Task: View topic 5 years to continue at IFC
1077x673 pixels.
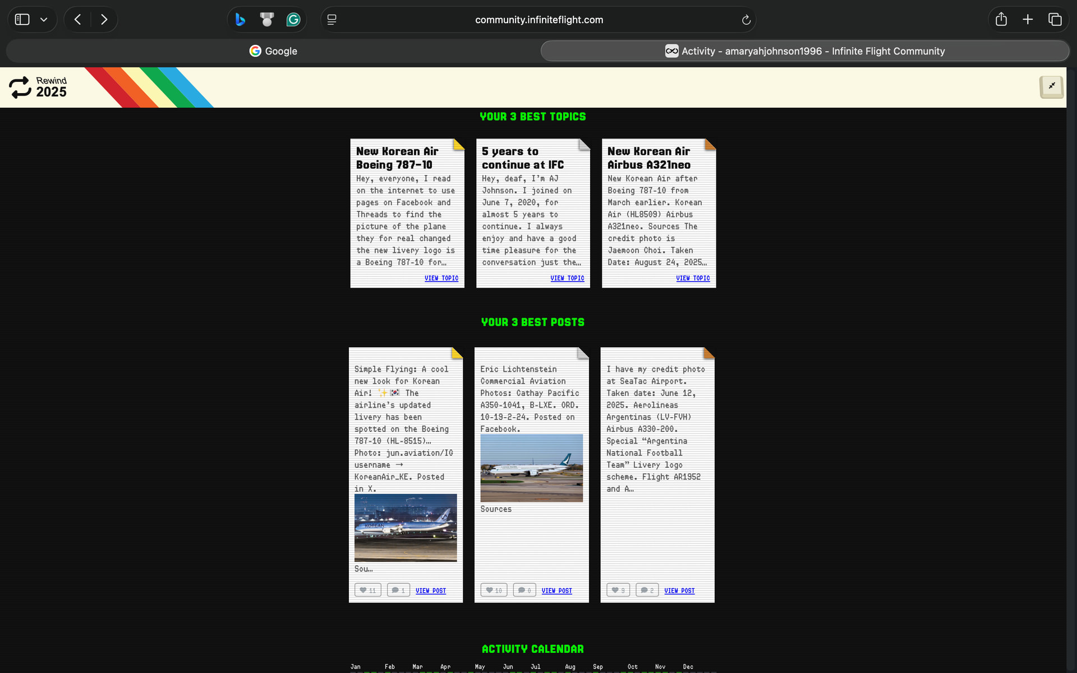Action: coord(567,278)
